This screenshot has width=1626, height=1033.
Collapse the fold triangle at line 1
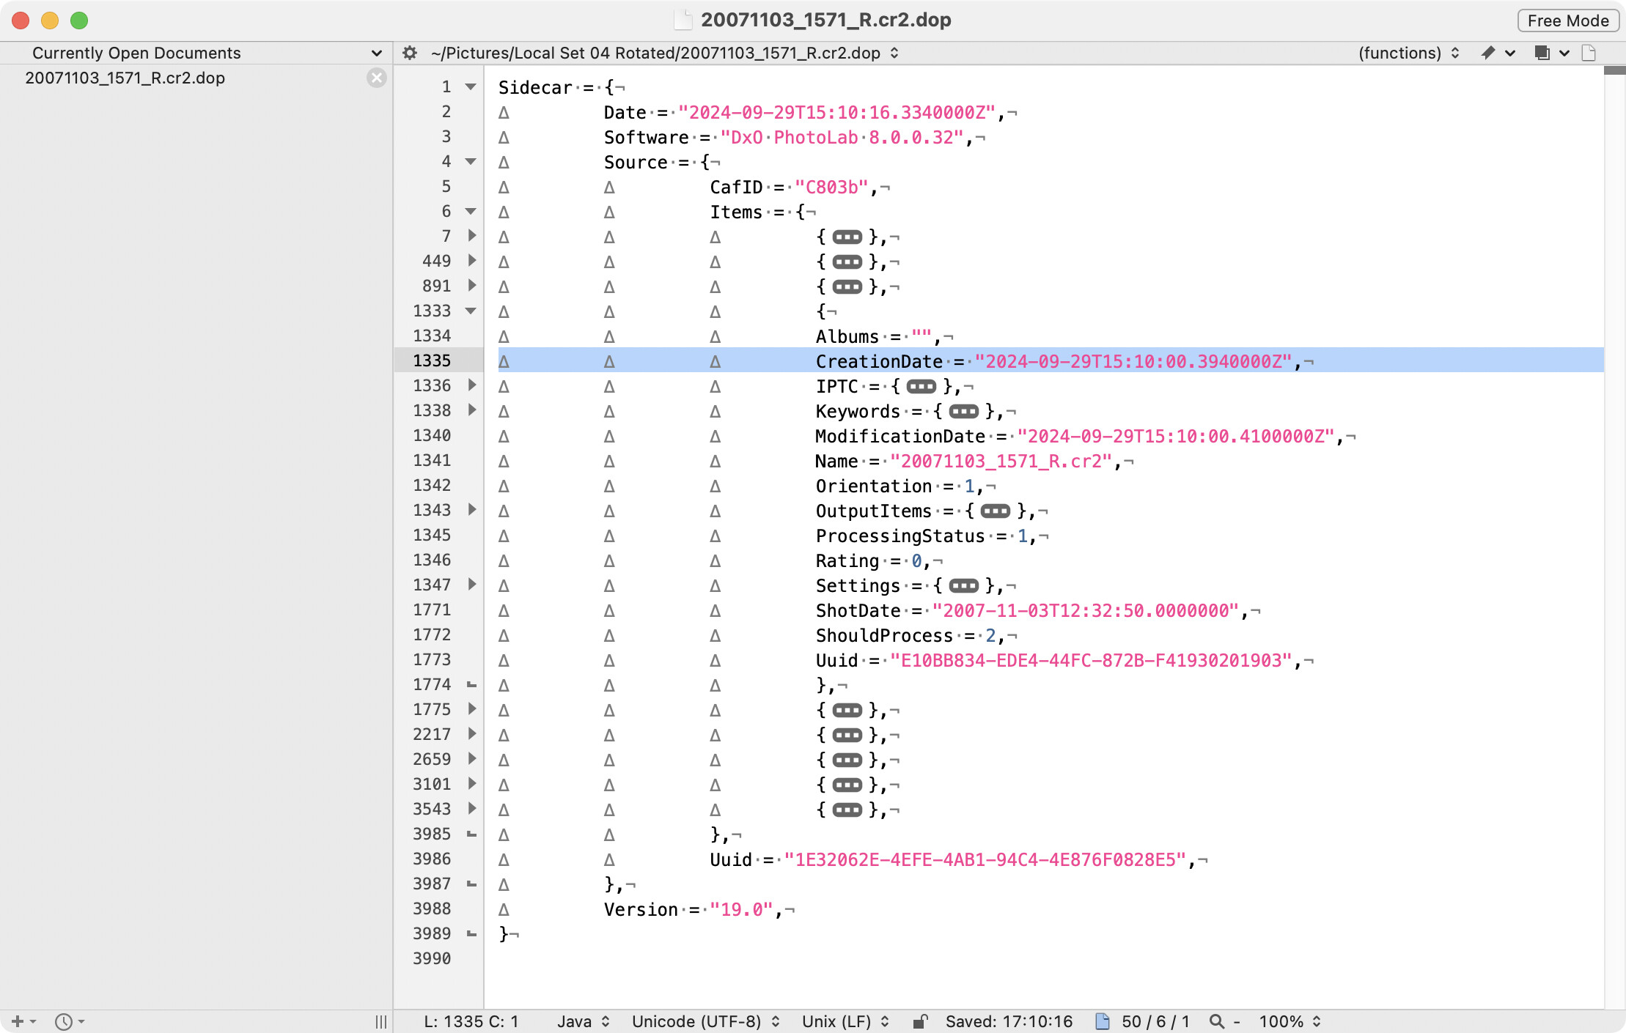[x=471, y=87]
